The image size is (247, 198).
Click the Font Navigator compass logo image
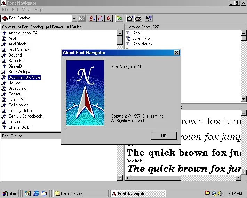coord(85,93)
